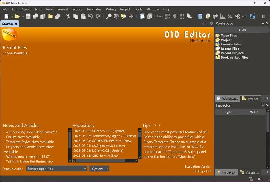Click the Undo arrow icon
270x182 pixels.
pos(91,16)
